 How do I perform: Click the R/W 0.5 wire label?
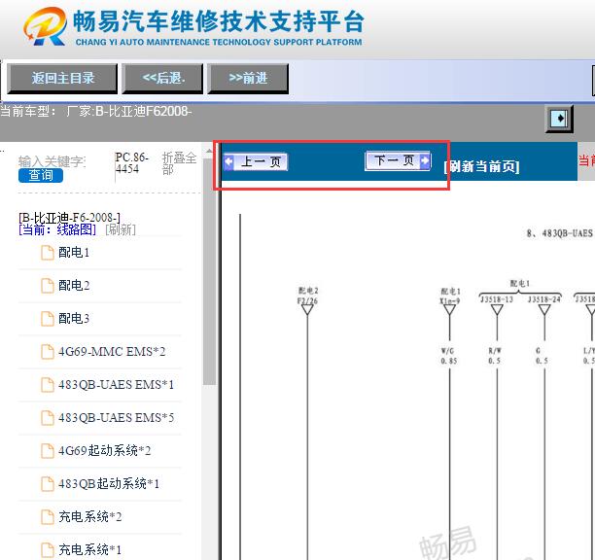[495, 356]
